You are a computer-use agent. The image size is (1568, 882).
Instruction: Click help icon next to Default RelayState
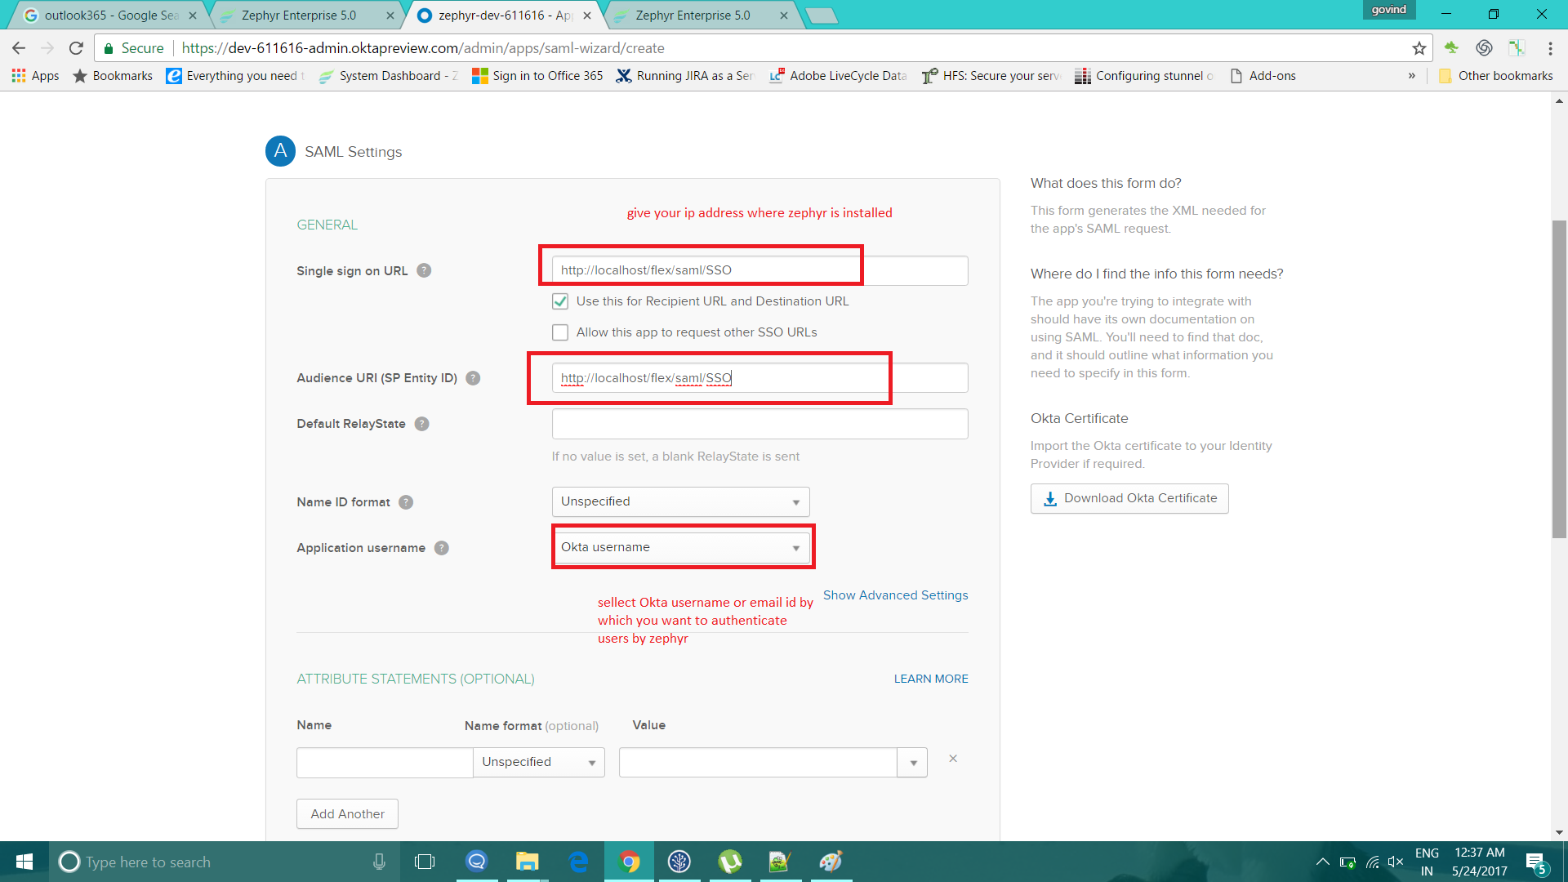421,424
